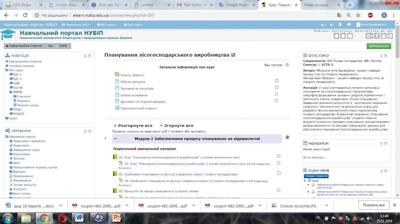
Task: Select the radio button beside Модуль I
Action: pyautogui.click(x=287, y=137)
